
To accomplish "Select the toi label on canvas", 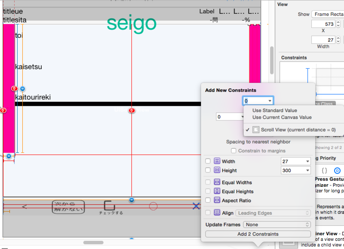I will (x=19, y=35).
